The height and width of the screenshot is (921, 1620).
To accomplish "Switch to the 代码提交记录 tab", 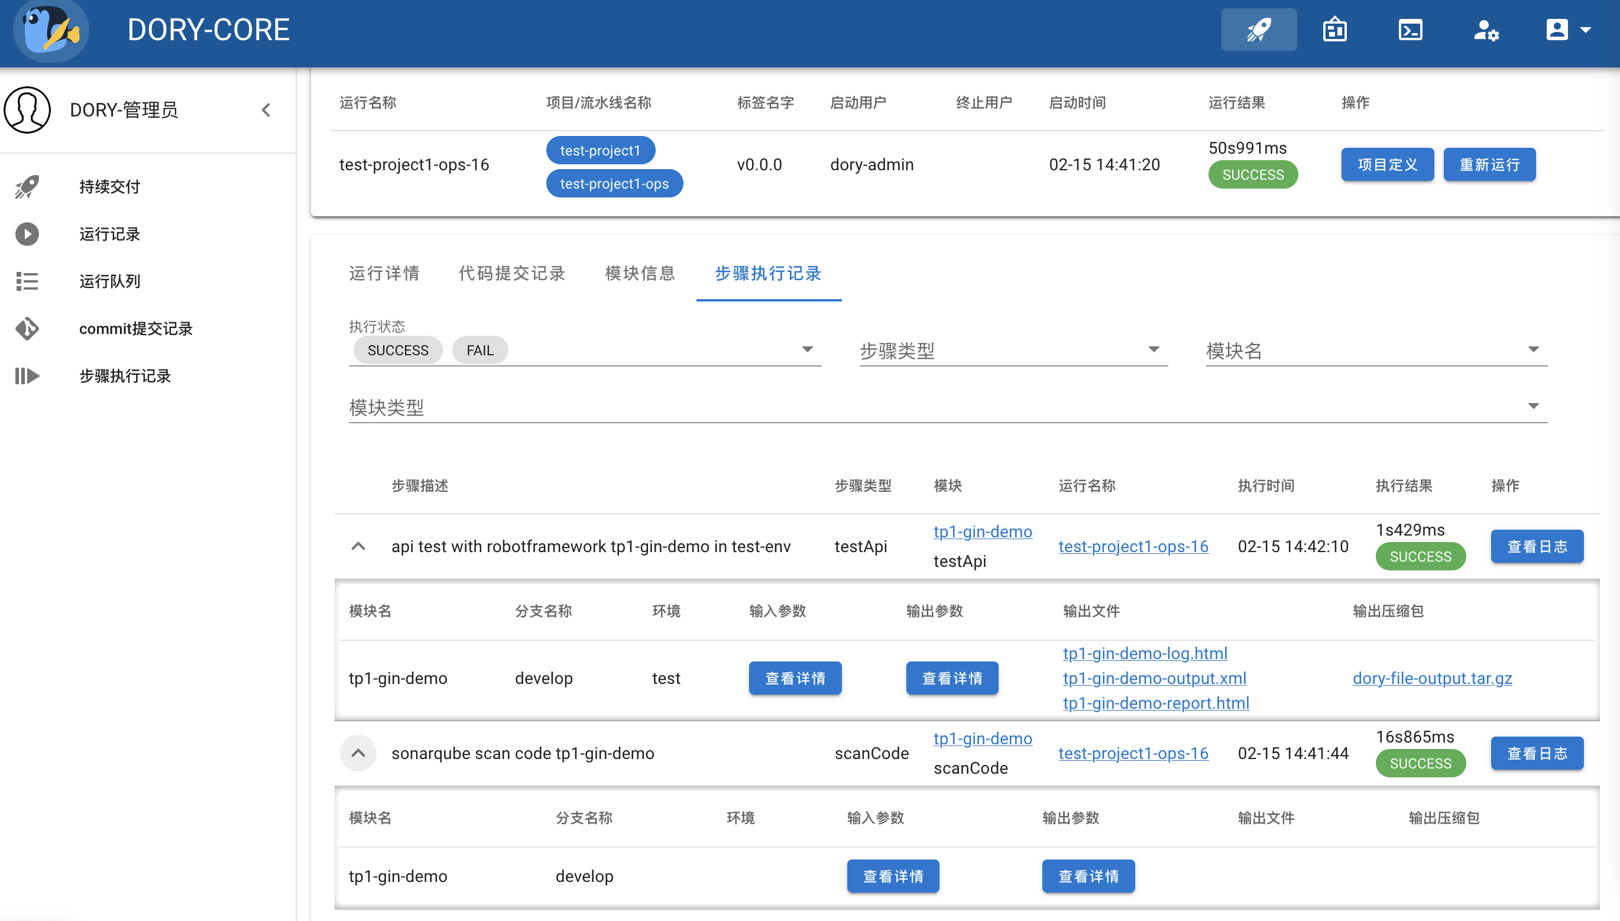I will (x=512, y=273).
